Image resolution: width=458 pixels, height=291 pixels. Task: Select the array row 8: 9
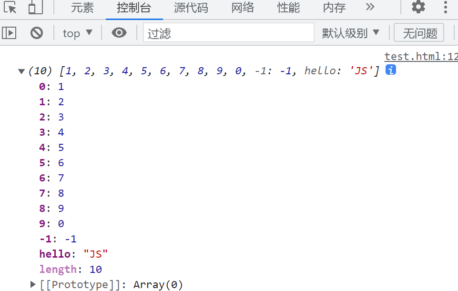coord(51,208)
